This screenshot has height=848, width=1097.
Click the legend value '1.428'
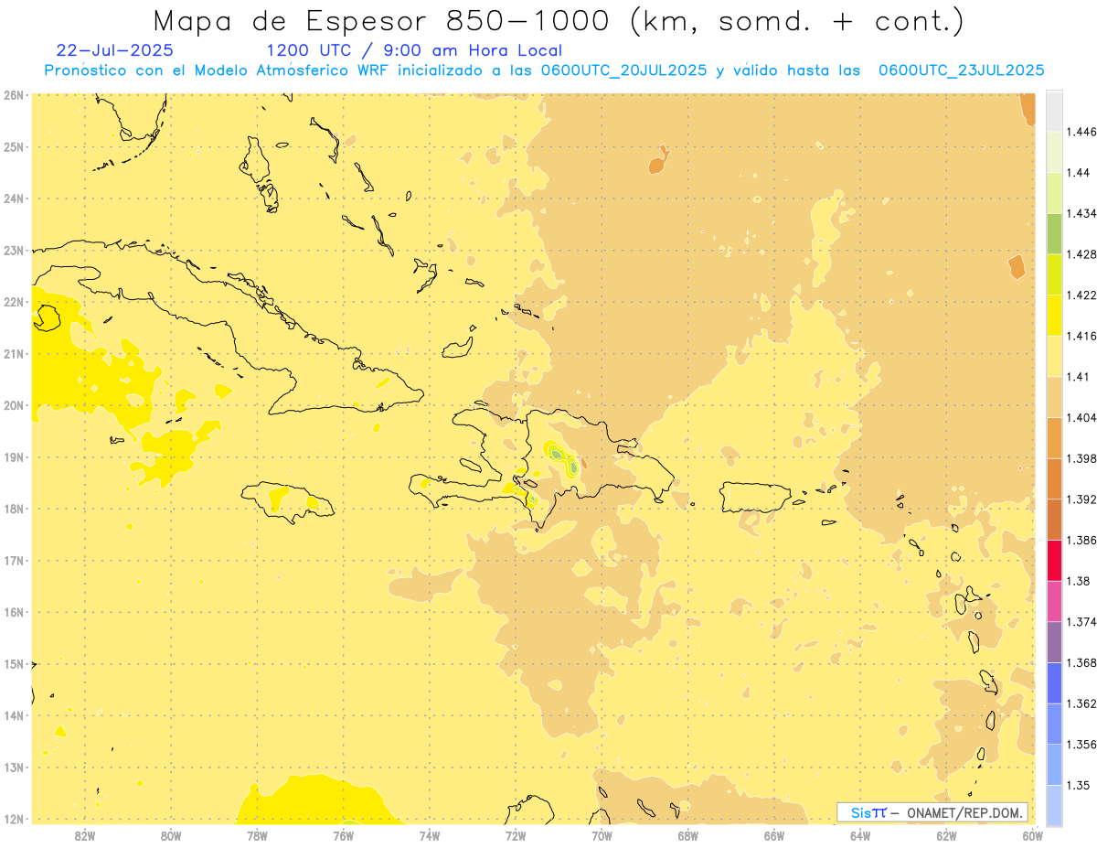[1081, 254]
